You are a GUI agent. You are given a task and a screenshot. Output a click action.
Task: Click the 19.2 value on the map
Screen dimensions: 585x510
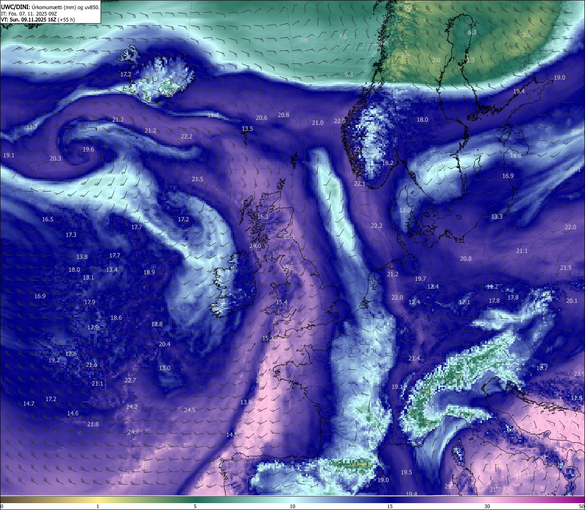click(x=54, y=360)
